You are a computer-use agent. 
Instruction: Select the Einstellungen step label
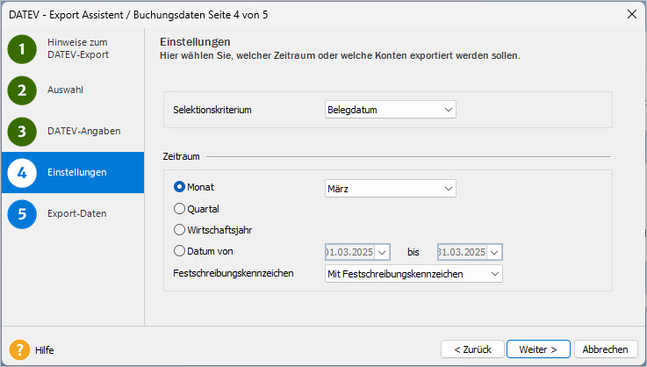76,172
